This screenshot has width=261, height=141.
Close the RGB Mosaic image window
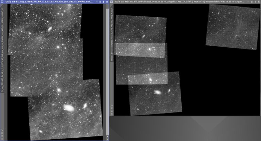click(x=259, y=2)
